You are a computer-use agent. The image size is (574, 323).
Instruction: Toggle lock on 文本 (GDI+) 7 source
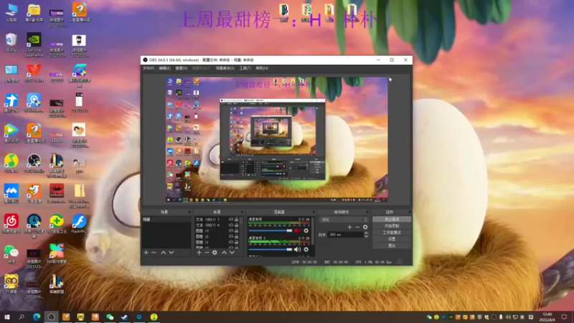point(237,220)
